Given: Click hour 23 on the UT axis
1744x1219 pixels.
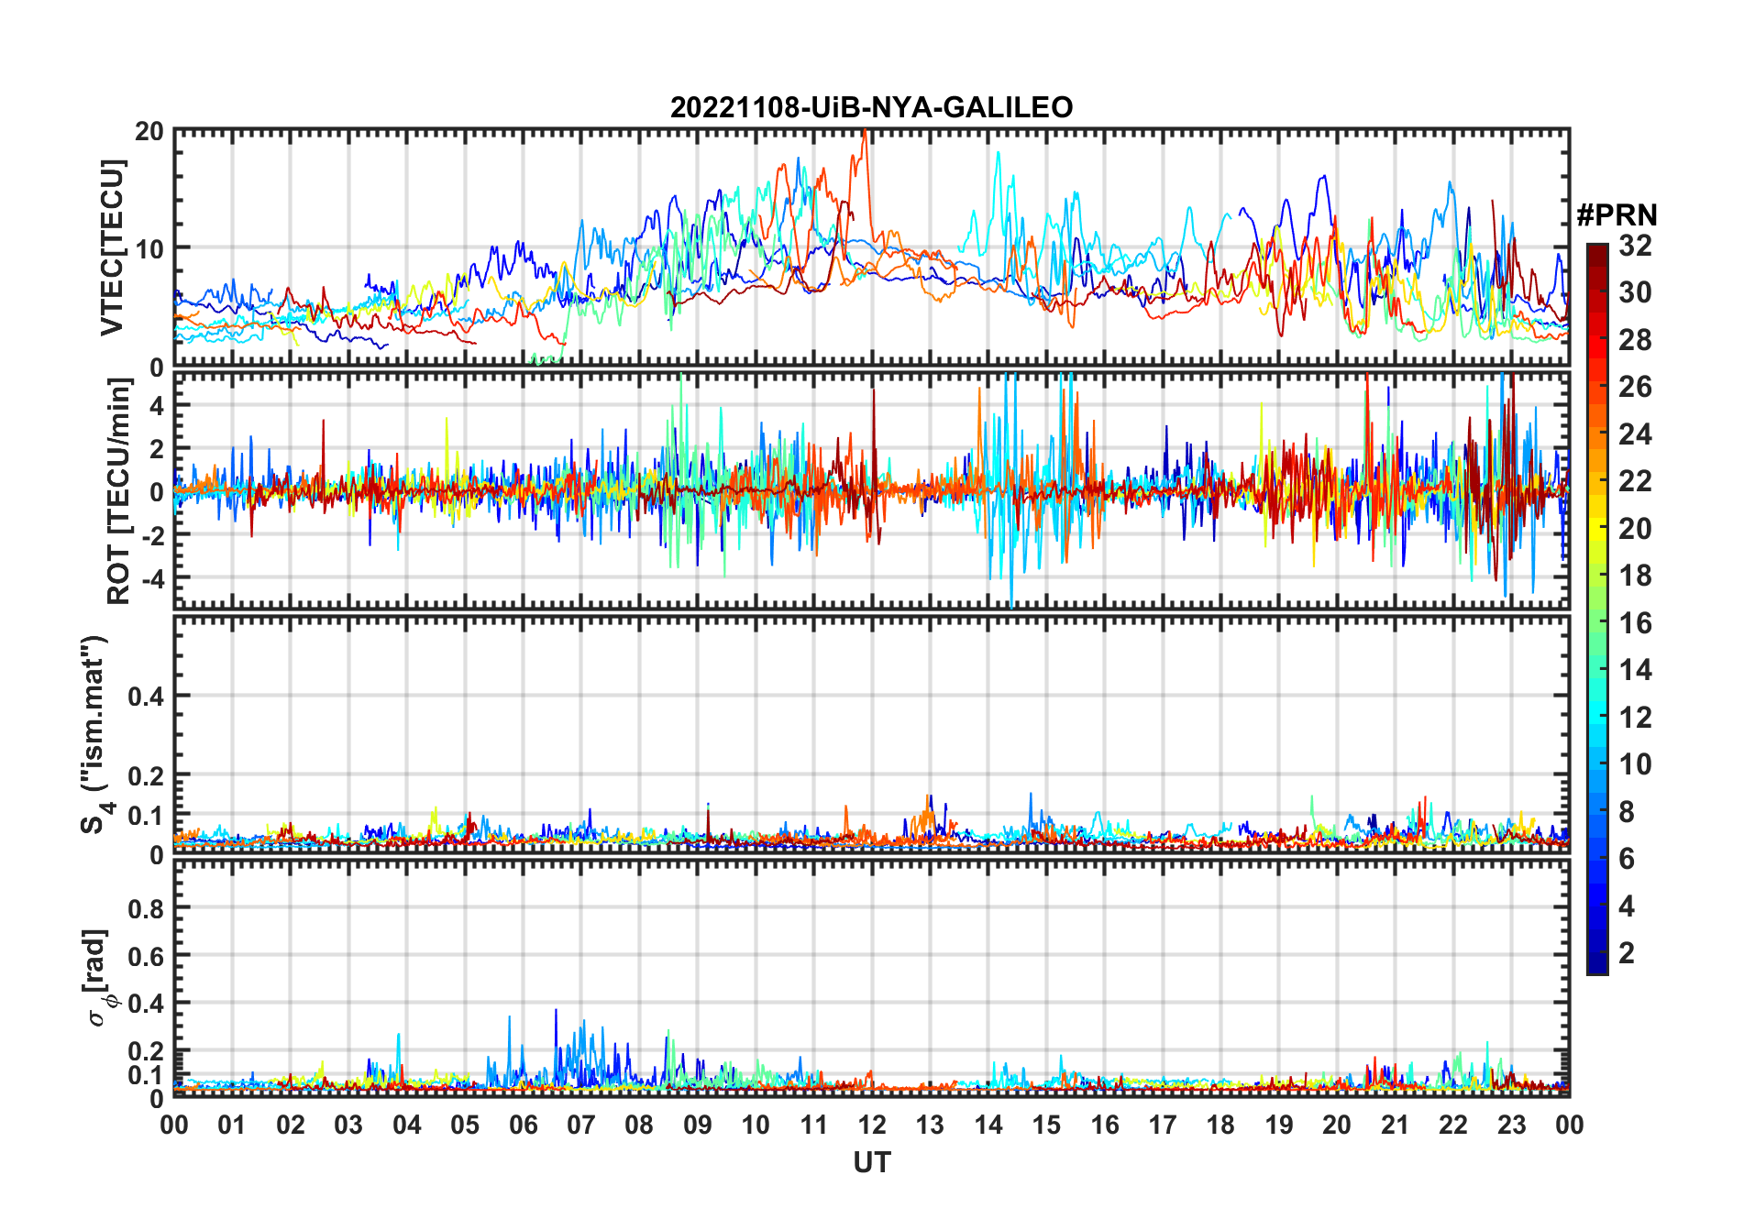Looking at the screenshot, I should pos(1511,1126).
